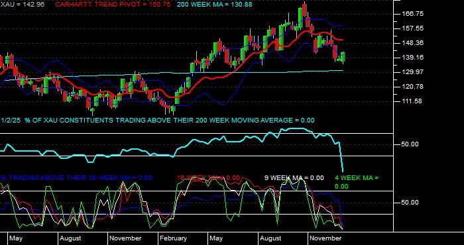Click the % OF XAU CONSTITUENTS TRADING ABOVE title
This screenshot has height=245, width=464.
(x=169, y=121)
